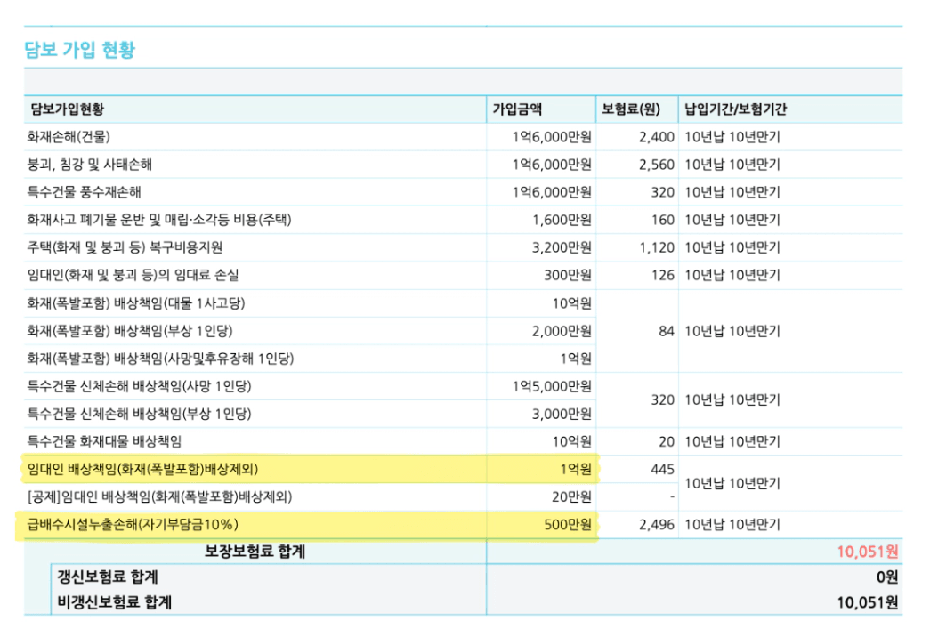Select the 붕괴, 침강 및 사태손해 row label
This screenshot has height=637, width=930.
[x=95, y=165]
